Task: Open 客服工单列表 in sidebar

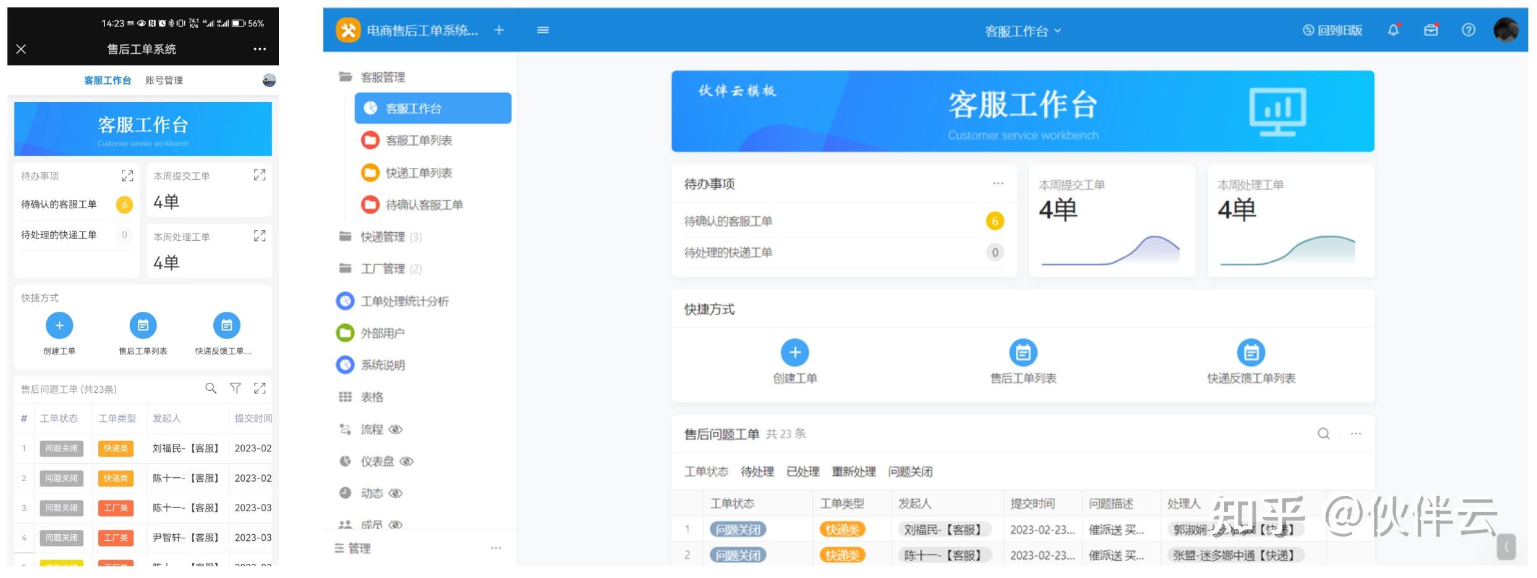Action: click(x=419, y=140)
